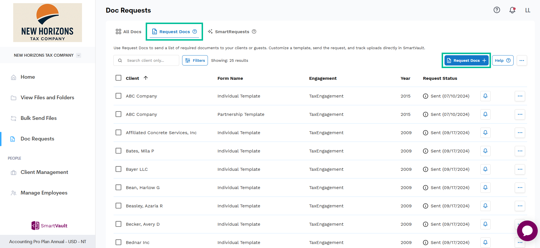Open the live chat bubble widget

coord(527,231)
